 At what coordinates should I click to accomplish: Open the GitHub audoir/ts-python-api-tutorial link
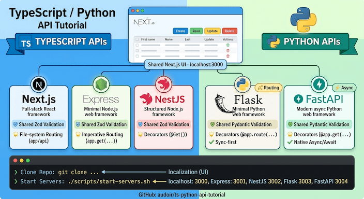click(x=182, y=194)
